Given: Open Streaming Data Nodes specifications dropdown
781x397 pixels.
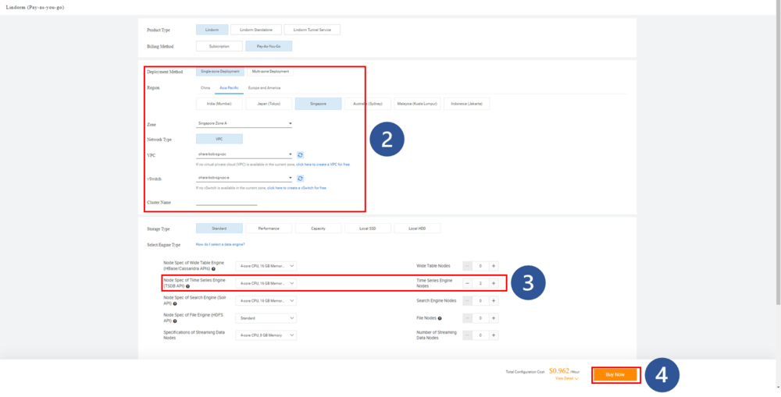Looking at the screenshot, I should pos(266,335).
